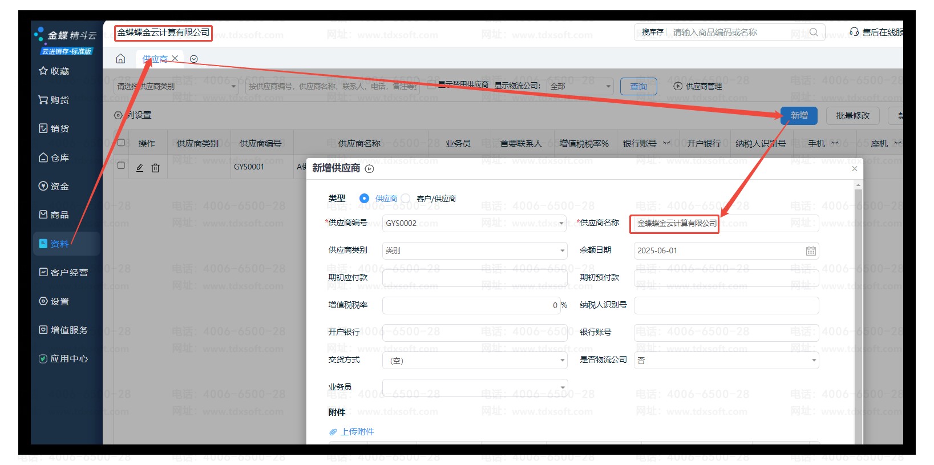The width and height of the screenshot is (934, 465).
Task: Select the 供应商 radio button
Action: coord(364,199)
